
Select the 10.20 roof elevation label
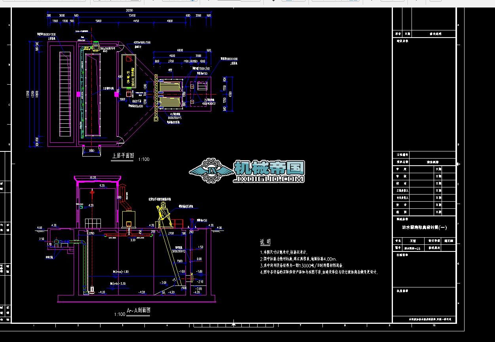coord(93,178)
